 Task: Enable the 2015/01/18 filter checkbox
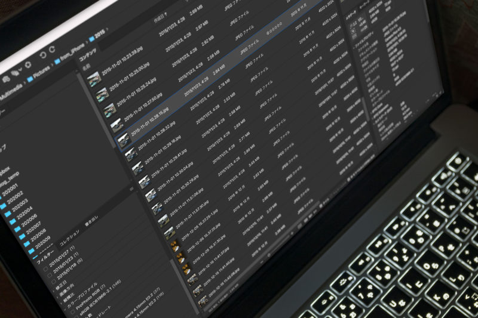point(53,281)
